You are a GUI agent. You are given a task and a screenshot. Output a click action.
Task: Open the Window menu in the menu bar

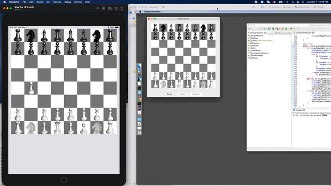[x=78, y=2]
